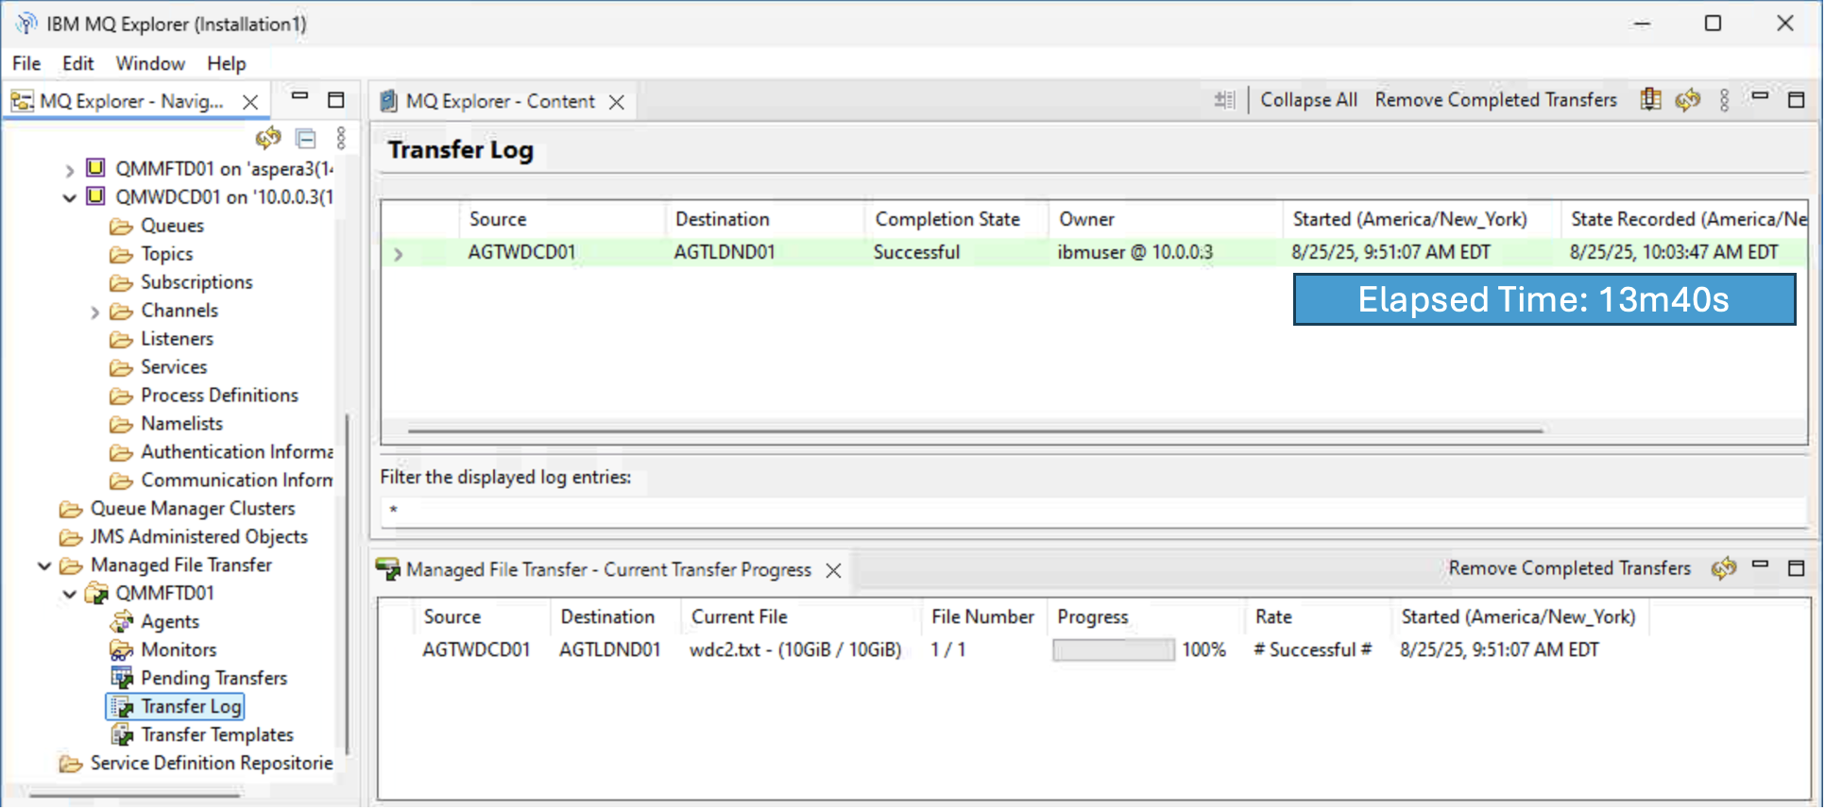Click Remove Completed Transfers in the progress panel
Viewport: 1825px width, 810px height.
[1569, 567]
